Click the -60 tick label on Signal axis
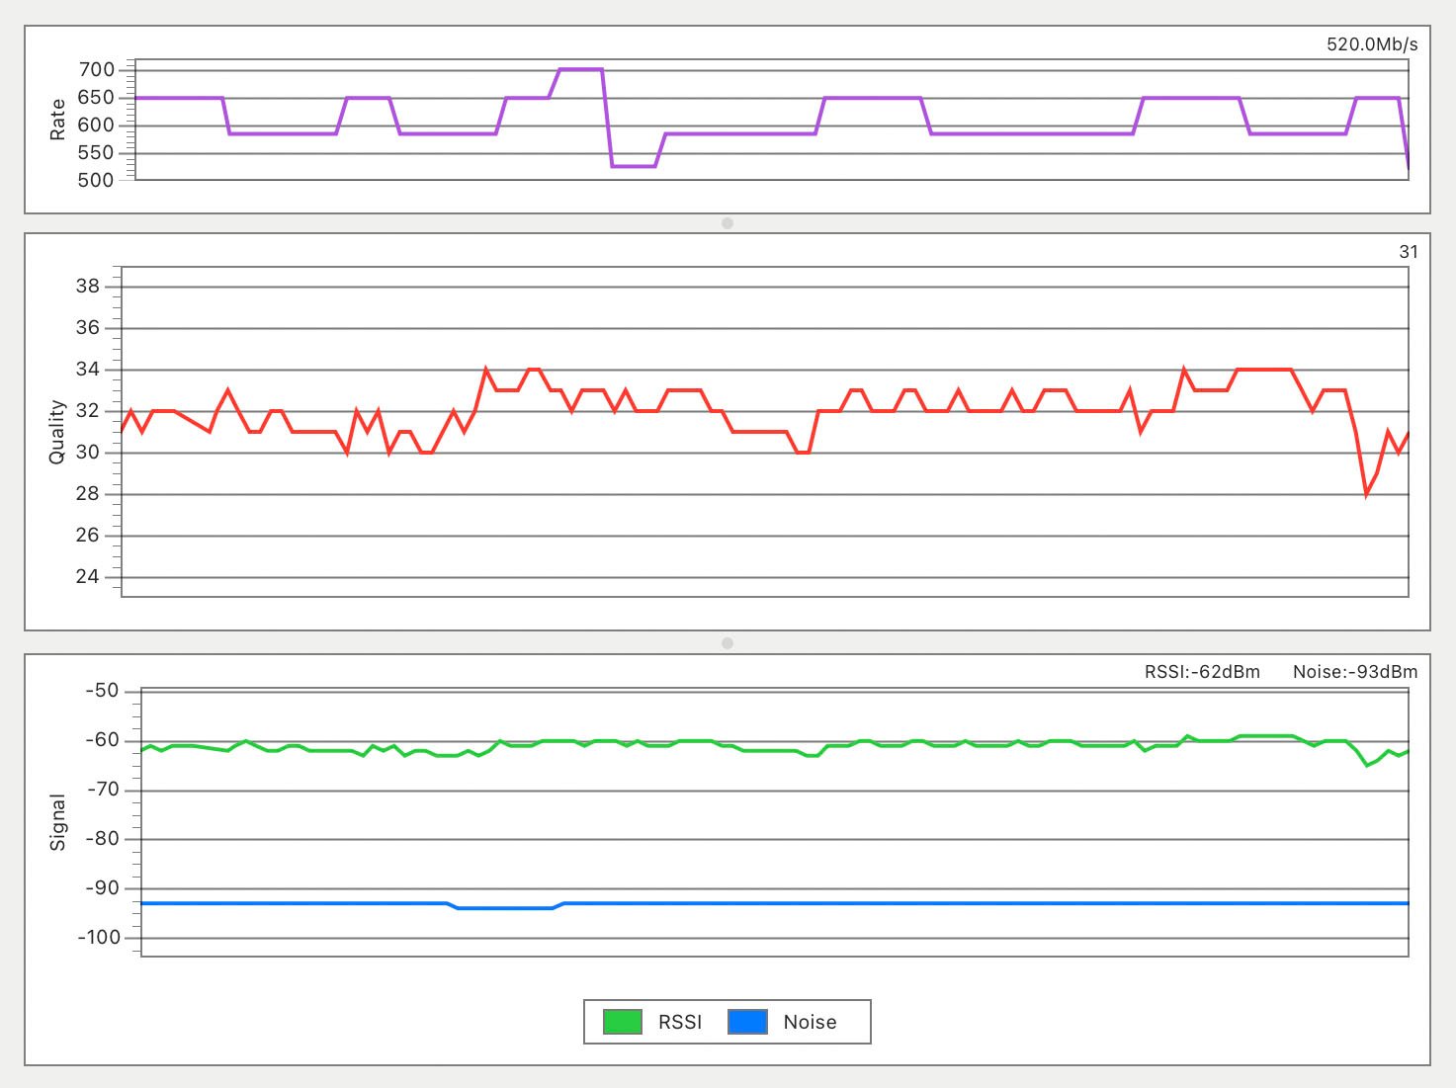 click(x=102, y=740)
